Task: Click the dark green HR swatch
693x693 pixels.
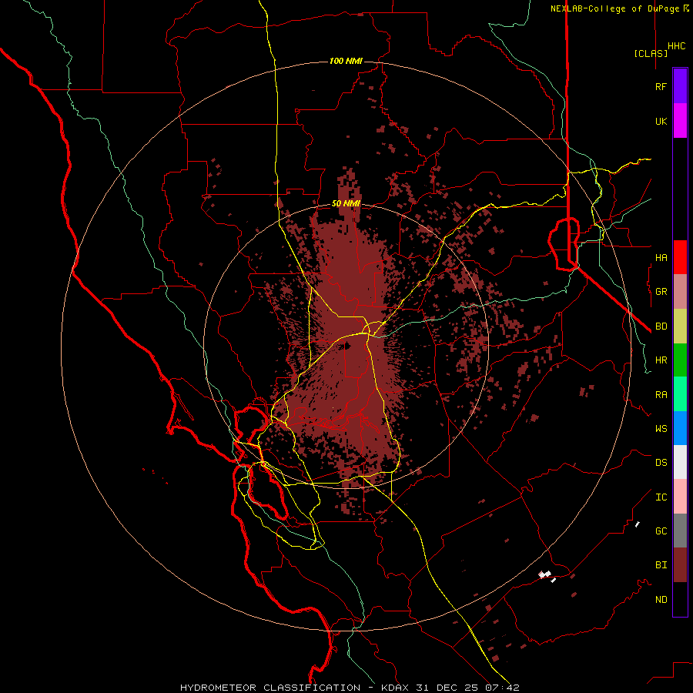Action: point(680,360)
